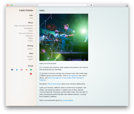Open the Biography page

click(29, 36)
